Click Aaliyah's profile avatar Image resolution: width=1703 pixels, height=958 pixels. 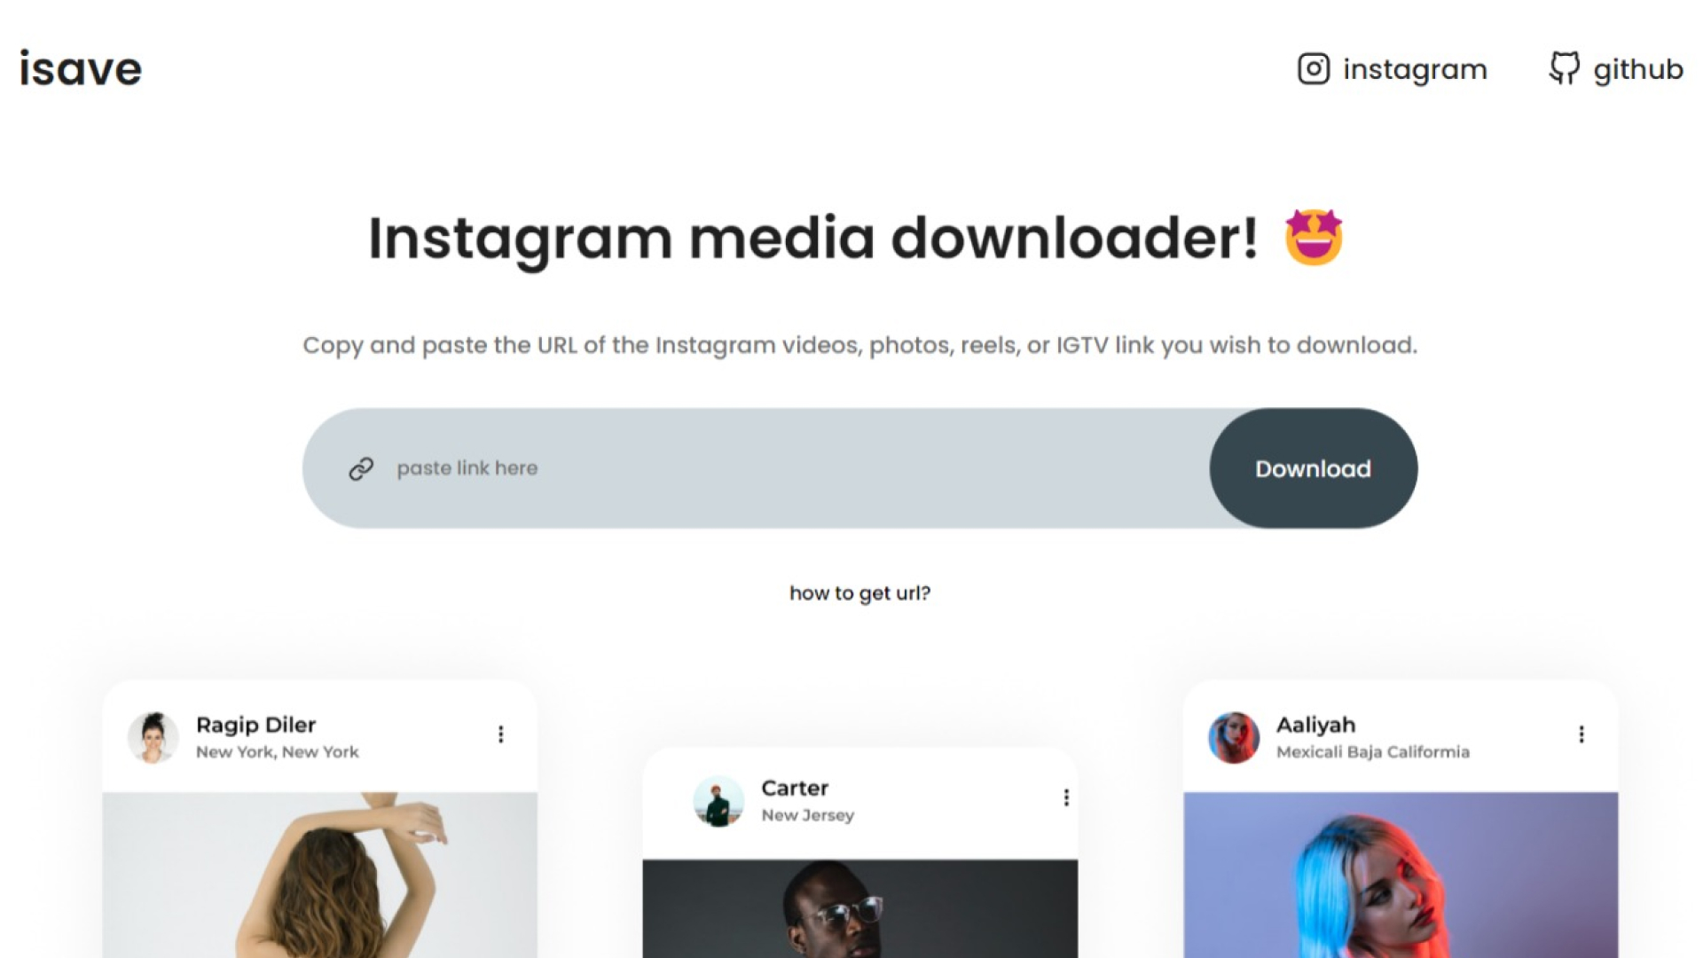(1234, 737)
